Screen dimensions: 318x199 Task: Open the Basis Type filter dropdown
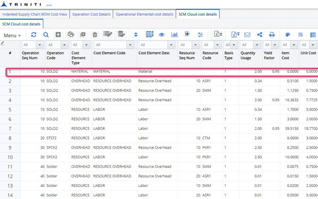[234, 45]
